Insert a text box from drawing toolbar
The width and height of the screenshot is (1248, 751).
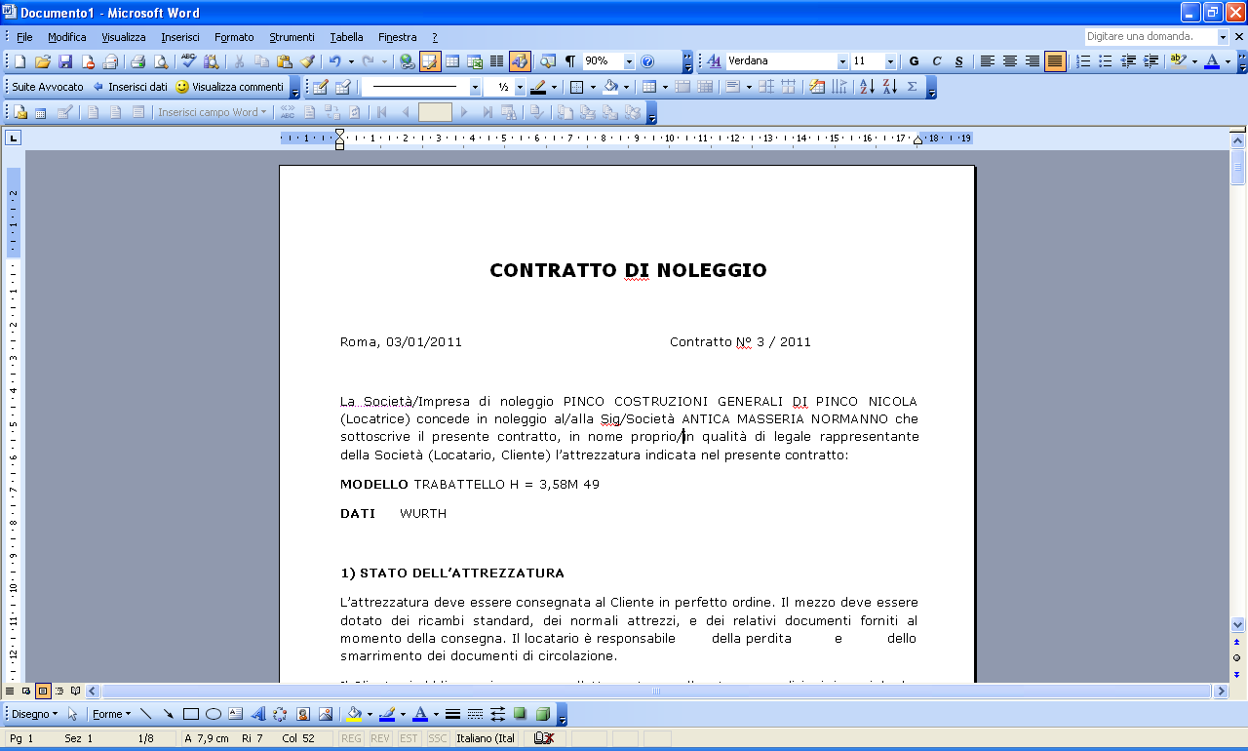point(236,714)
